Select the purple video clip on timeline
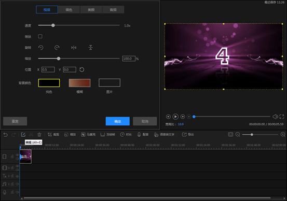This screenshot has width=287, height=201. tap(25, 156)
